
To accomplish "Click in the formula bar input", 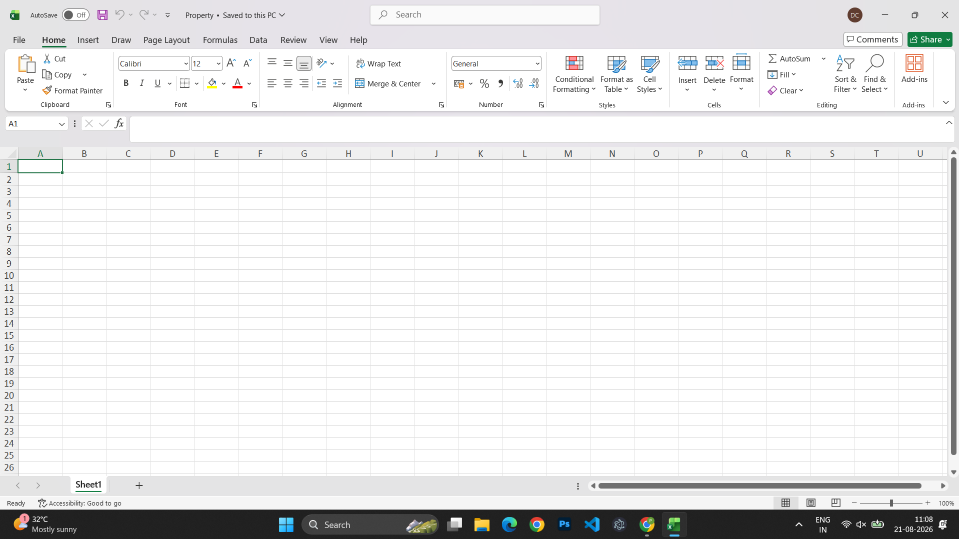I will coord(538,129).
